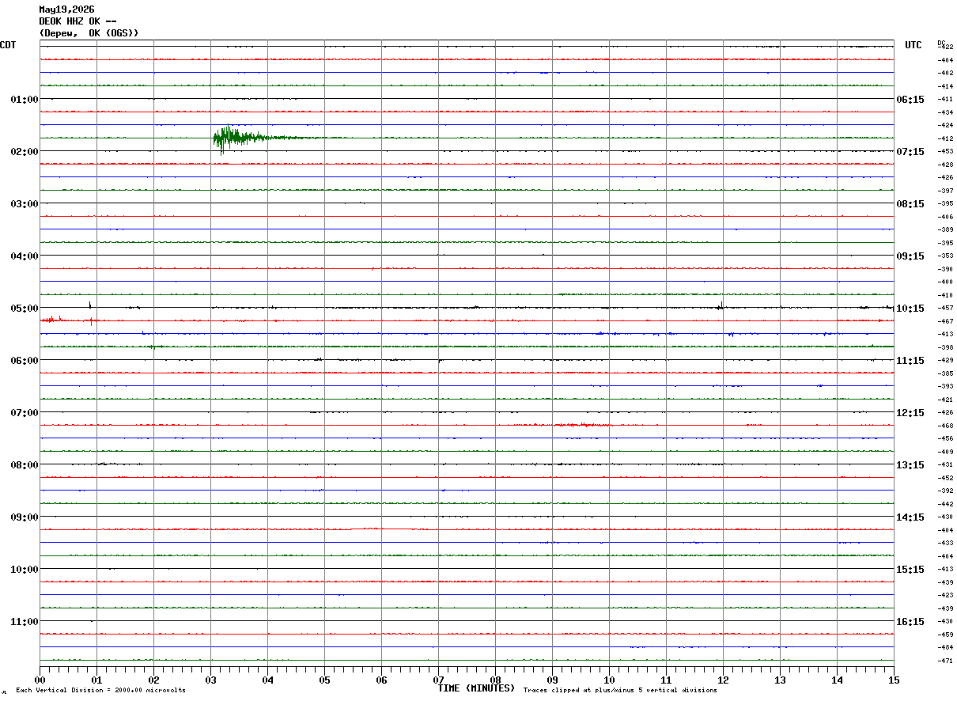
Task: Click minute 03 on the bottom axis
Action: (210, 680)
